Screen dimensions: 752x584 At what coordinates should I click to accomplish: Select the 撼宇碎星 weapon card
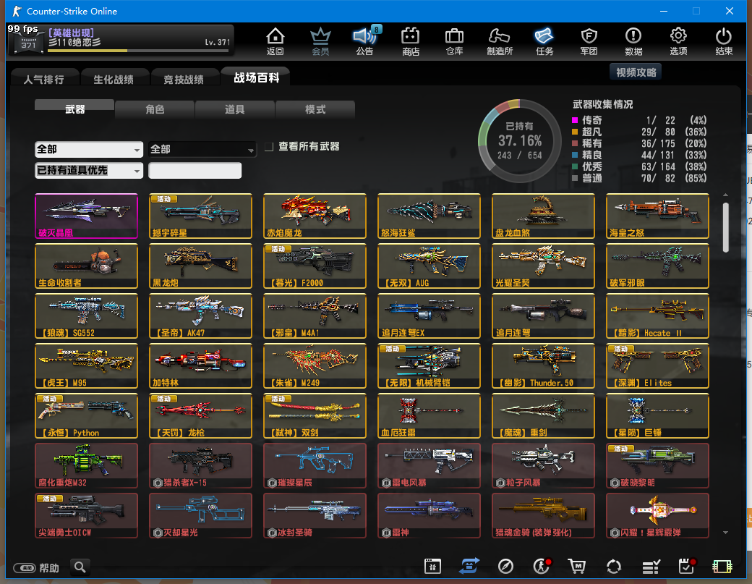pos(200,216)
